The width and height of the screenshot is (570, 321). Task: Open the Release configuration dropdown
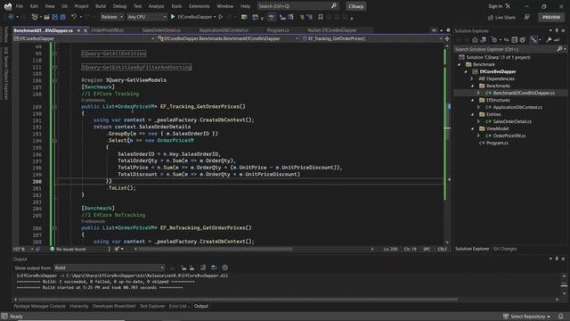(x=111, y=17)
